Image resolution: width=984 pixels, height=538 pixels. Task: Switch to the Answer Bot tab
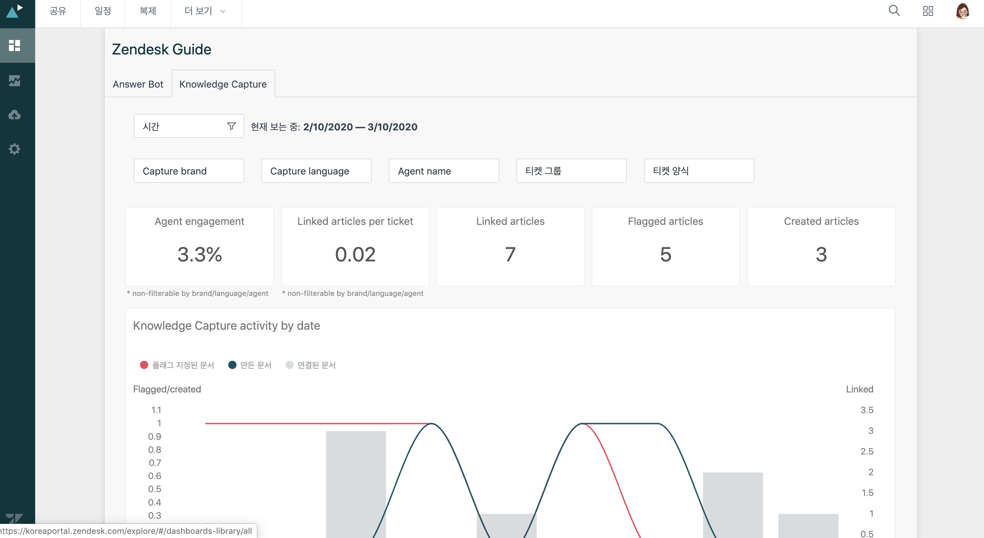coord(138,84)
